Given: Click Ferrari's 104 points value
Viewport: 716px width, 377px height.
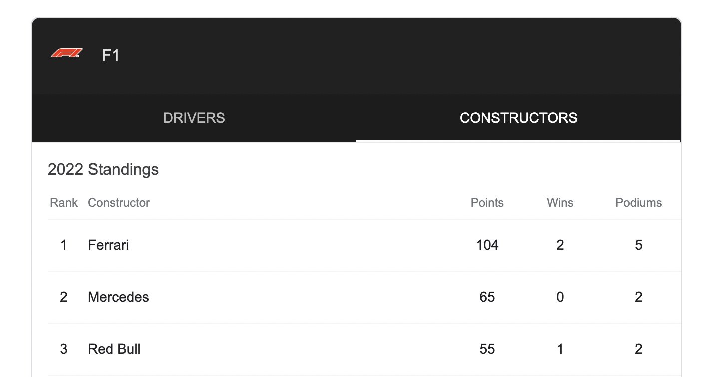Looking at the screenshot, I should pos(487,245).
